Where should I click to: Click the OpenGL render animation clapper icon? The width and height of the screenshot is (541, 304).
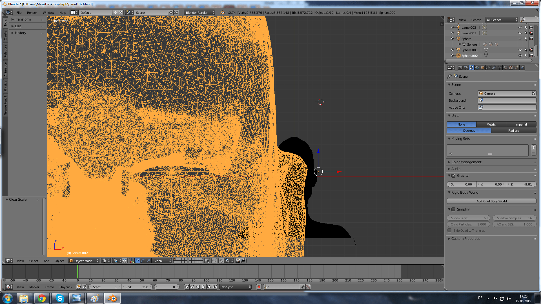point(243,261)
